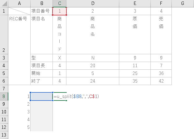Click the 商品コード vertical text cell
Image resolution: width=194 pixels, height=139 pixels.
(60, 35)
